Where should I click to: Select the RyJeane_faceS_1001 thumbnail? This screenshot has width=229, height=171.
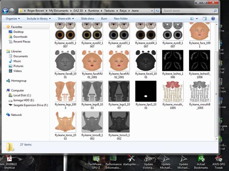click(146, 60)
